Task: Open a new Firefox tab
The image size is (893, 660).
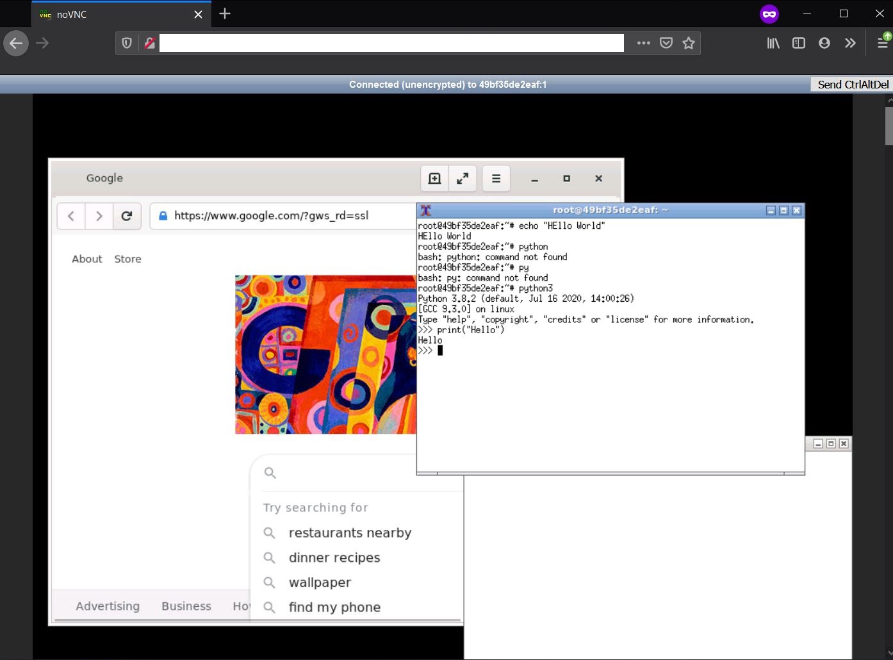Action: point(225,13)
